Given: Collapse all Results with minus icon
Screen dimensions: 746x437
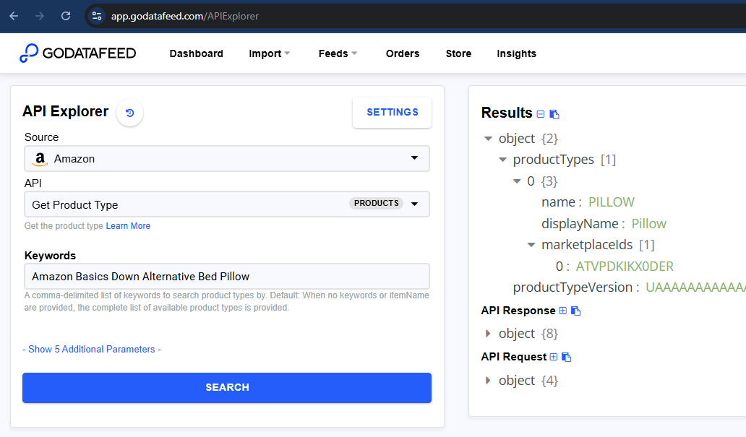Looking at the screenshot, I should pos(541,114).
